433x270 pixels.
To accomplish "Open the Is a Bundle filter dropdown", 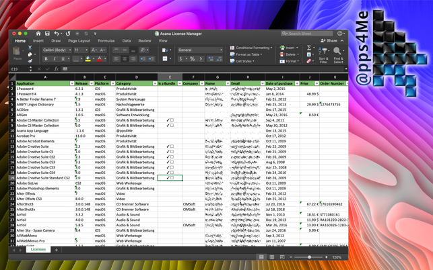I will click(x=180, y=83).
